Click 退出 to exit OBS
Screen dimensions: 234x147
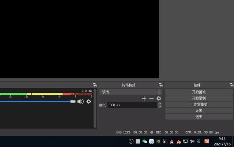click(199, 117)
